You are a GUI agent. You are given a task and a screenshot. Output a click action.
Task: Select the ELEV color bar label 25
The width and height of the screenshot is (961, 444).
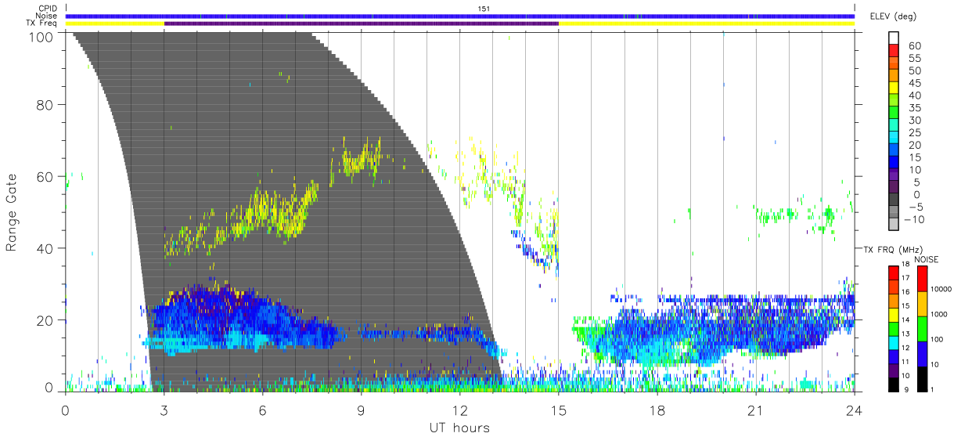click(x=915, y=133)
